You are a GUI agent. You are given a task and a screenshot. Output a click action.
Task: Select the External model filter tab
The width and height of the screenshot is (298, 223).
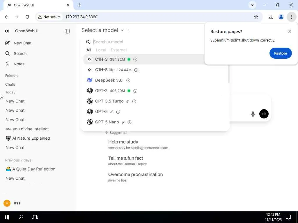tap(119, 50)
